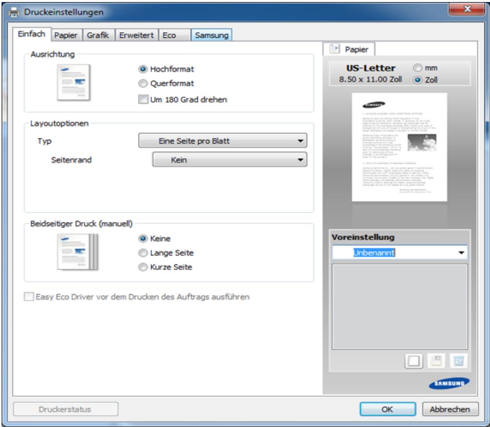This screenshot has width=490, height=427.
Task: Open the Typ layout dropdown
Action: (x=223, y=140)
